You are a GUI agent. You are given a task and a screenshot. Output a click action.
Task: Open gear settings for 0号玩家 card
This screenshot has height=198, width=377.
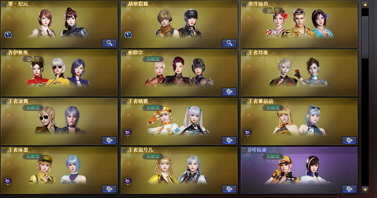coord(349,189)
